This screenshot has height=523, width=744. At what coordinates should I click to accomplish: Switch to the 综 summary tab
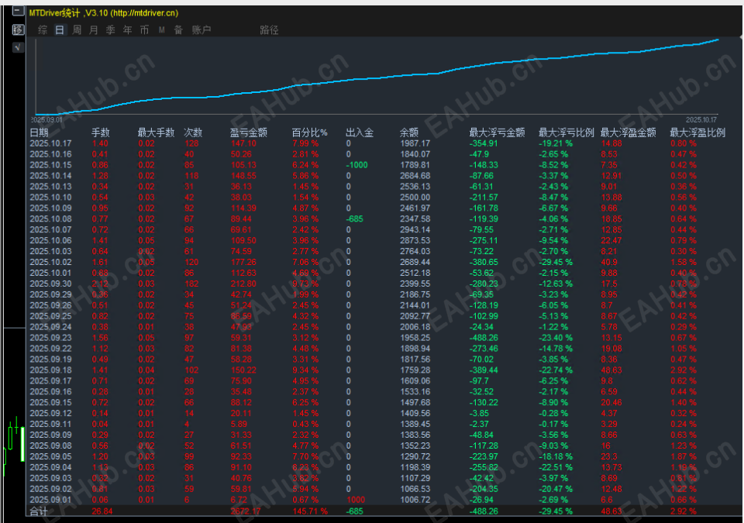point(43,30)
